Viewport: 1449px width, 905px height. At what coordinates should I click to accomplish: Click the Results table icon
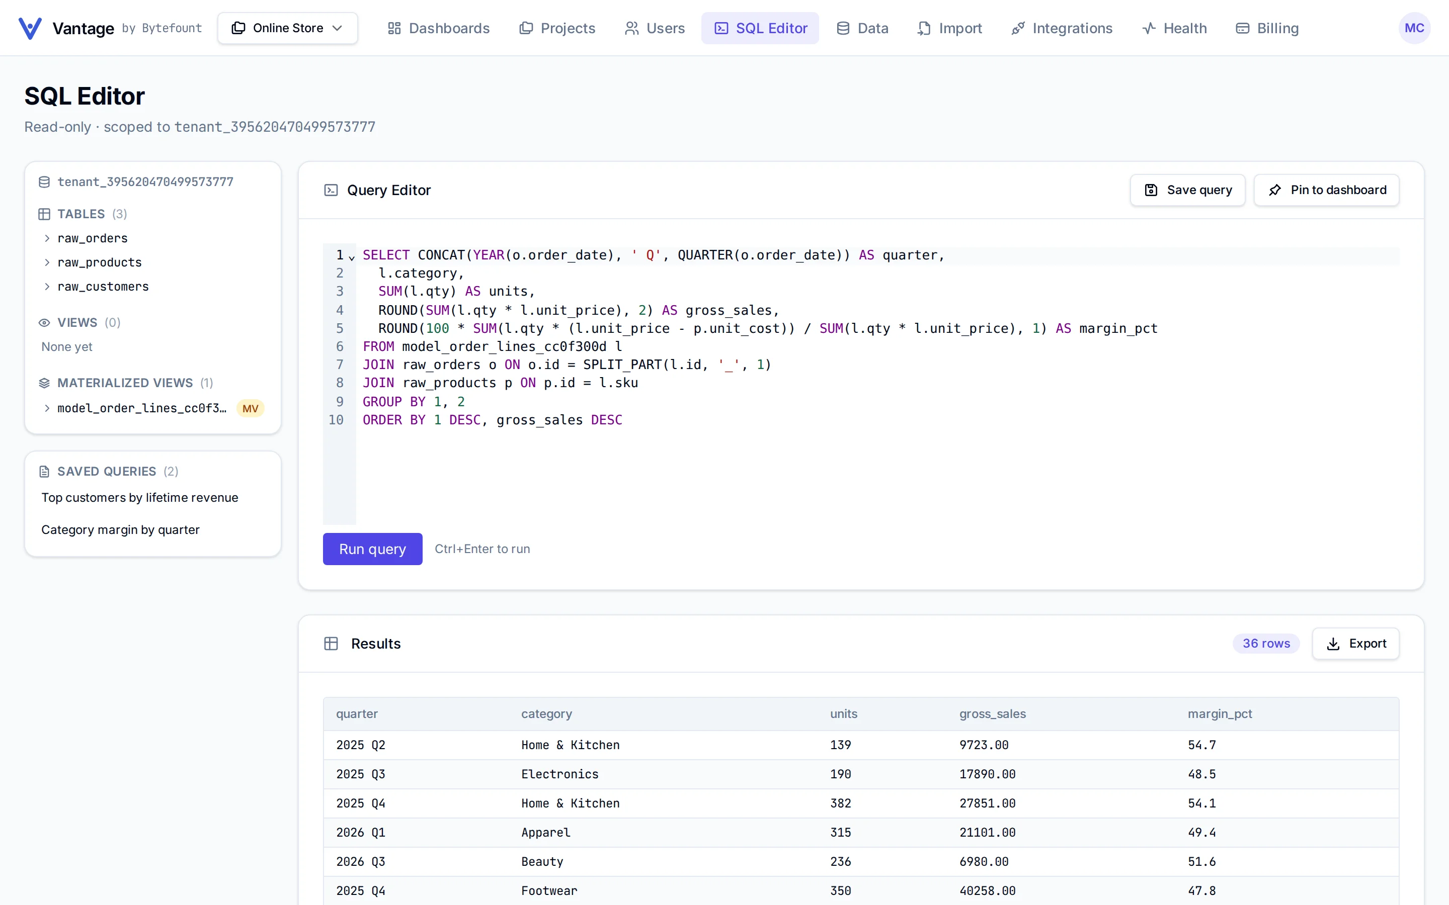pos(331,644)
